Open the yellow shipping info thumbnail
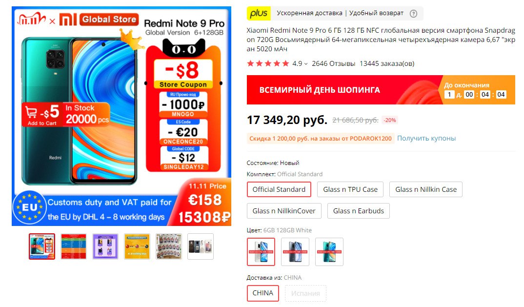The height and width of the screenshot is (307, 524). tap(137, 246)
